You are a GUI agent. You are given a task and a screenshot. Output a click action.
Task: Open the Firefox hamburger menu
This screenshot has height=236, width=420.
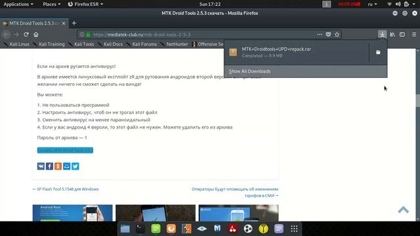pyautogui.click(x=414, y=35)
